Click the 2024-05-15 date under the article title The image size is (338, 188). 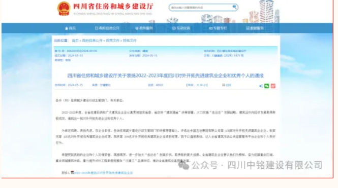point(75,85)
